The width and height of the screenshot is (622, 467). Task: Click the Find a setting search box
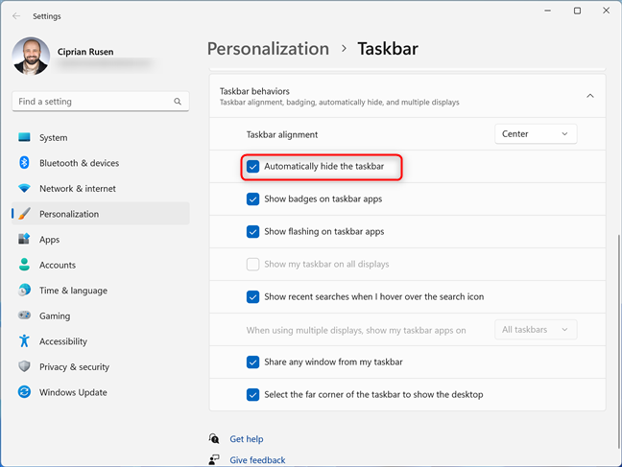pyautogui.click(x=101, y=102)
